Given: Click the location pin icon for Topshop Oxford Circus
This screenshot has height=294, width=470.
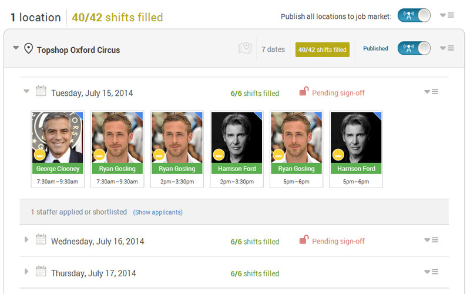Looking at the screenshot, I should click(x=28, y=48).
